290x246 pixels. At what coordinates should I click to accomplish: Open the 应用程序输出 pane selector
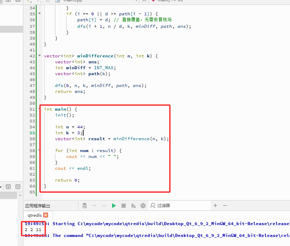tap(38, 206)
